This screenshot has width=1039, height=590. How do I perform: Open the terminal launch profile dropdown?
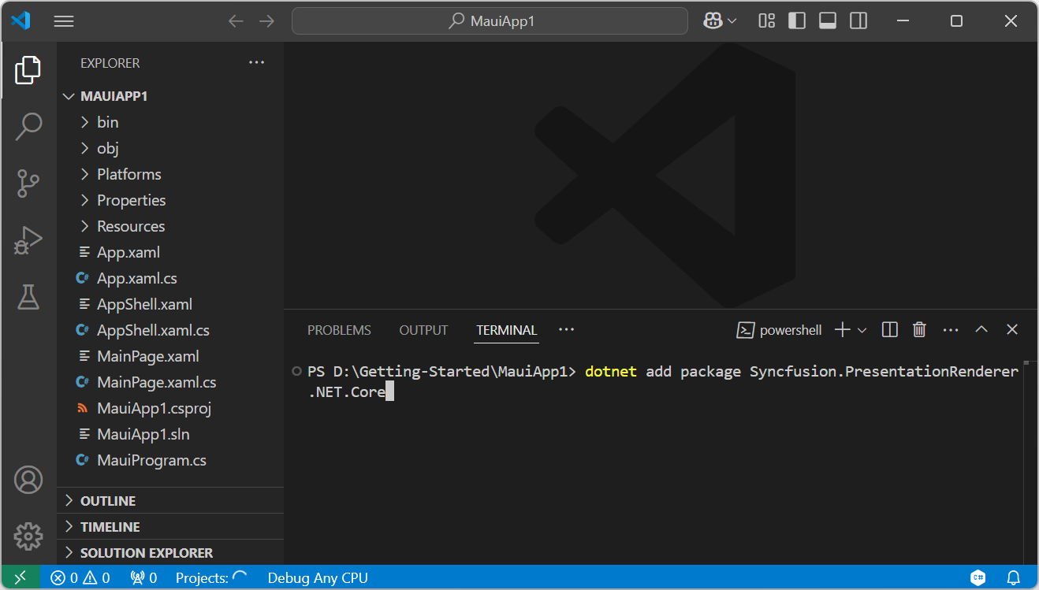862,330
